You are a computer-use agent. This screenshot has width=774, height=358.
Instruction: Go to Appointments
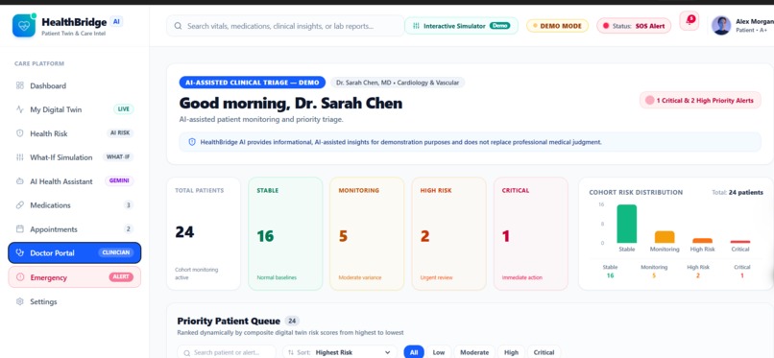tap(75, 229)
